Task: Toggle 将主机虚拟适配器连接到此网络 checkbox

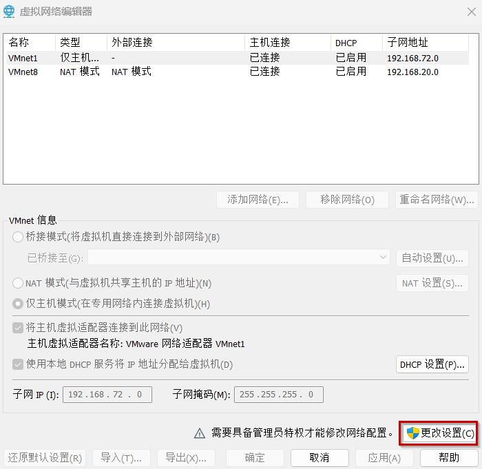Action: point(18,328)
